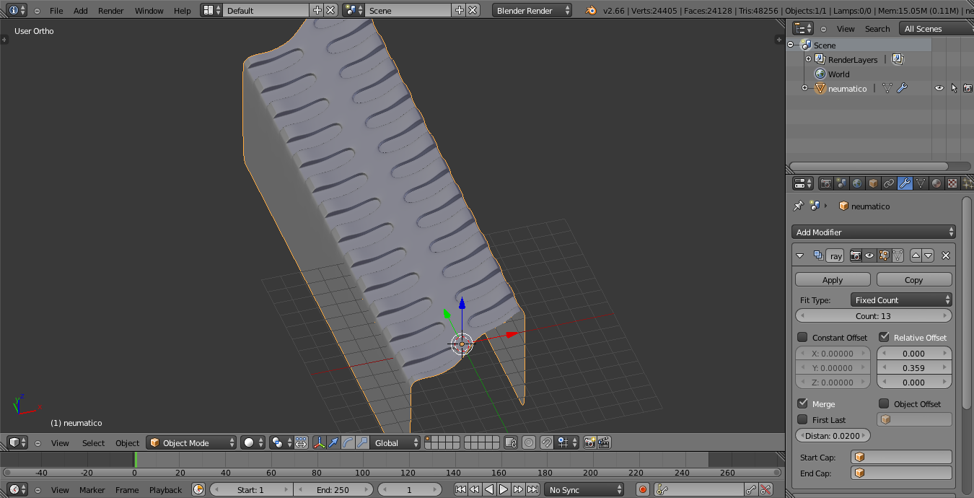The height and width of the screenshot is (498, 974).
Task: Click the 3D manipulator widget toggle in viewport header
Action: tap(320, 442)
